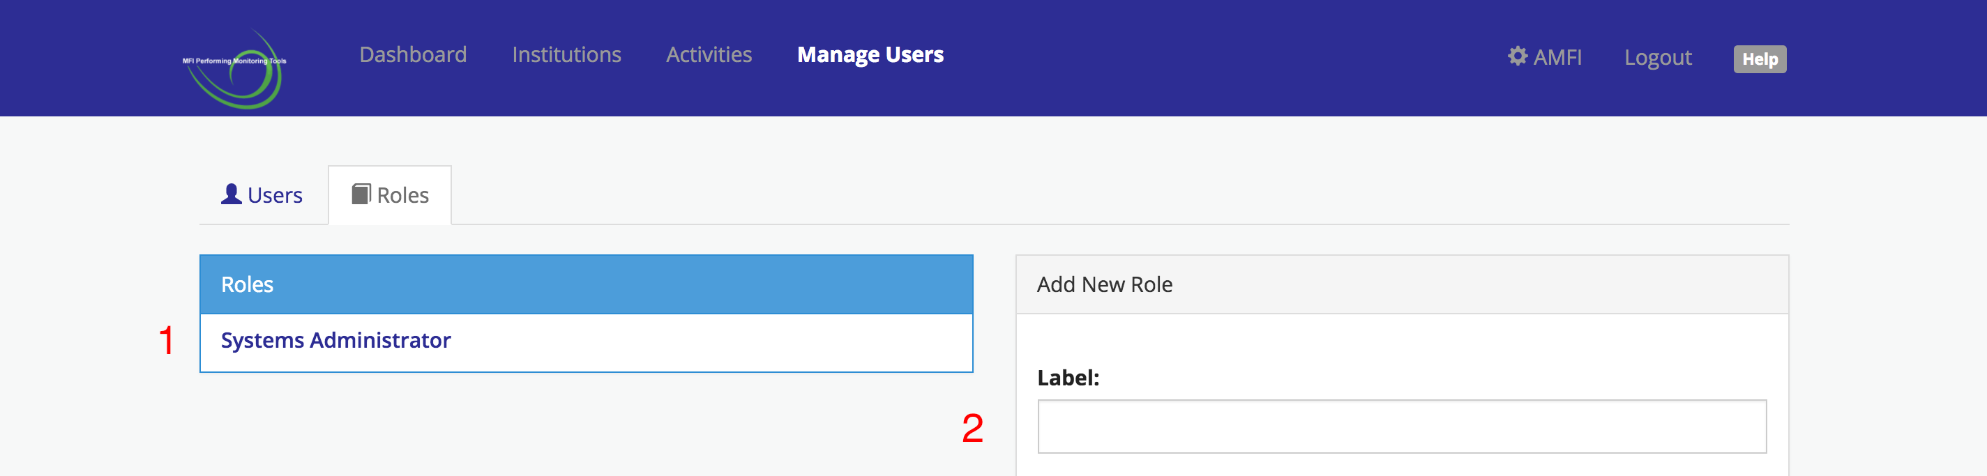This screenshot has height=476, width=1987.
Task: Open the Dashboard page
Action: [x=413, y=54]
